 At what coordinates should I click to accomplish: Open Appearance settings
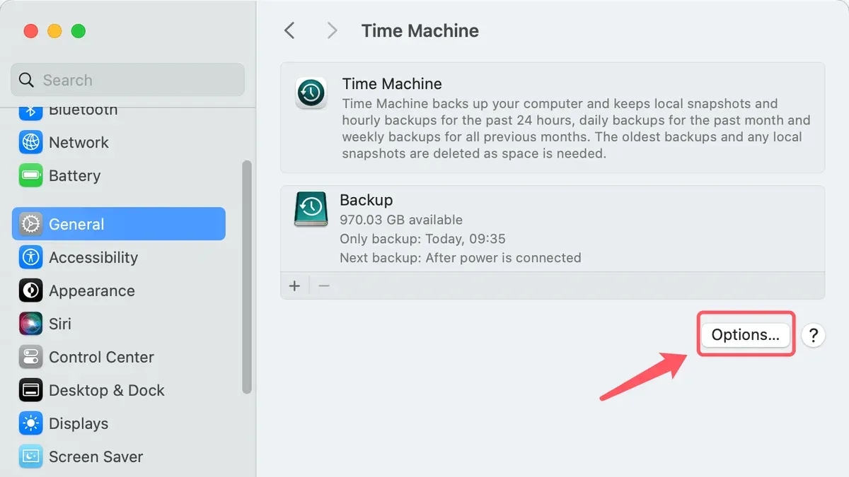coord(119,290)
